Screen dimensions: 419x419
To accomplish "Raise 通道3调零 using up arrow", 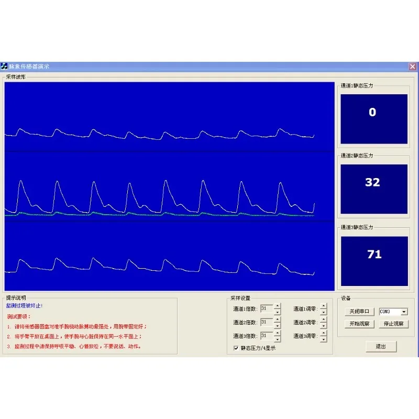I will point(324,333).
